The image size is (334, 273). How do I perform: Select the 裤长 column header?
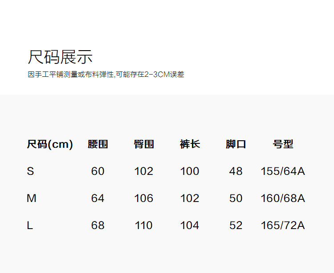pyautogui.click(x=190, y=144)
